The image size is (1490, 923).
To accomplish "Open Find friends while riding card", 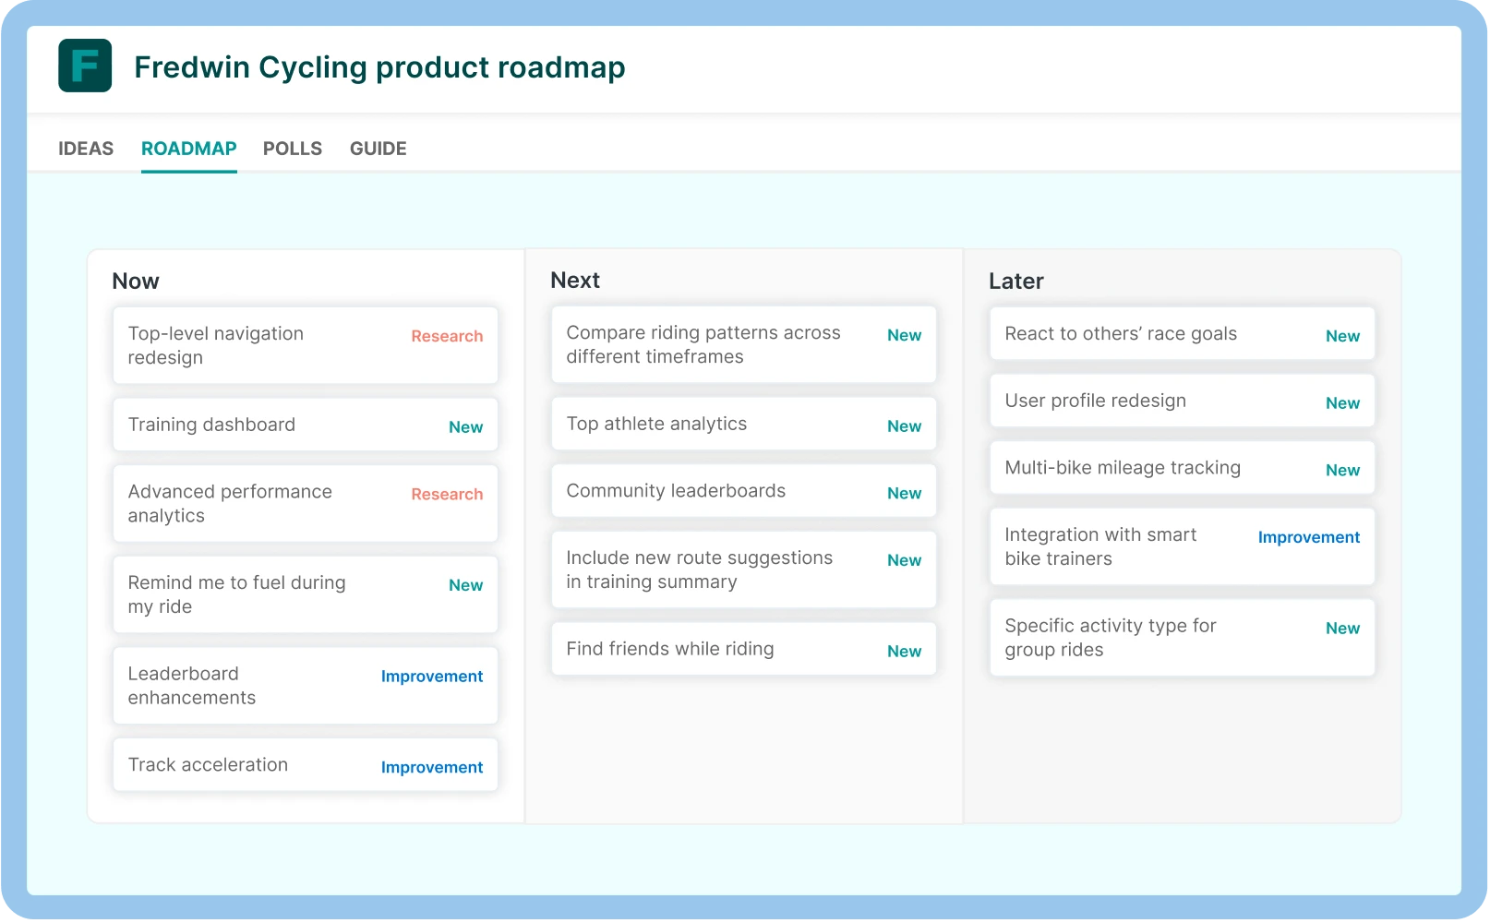I will coord(743,649).
